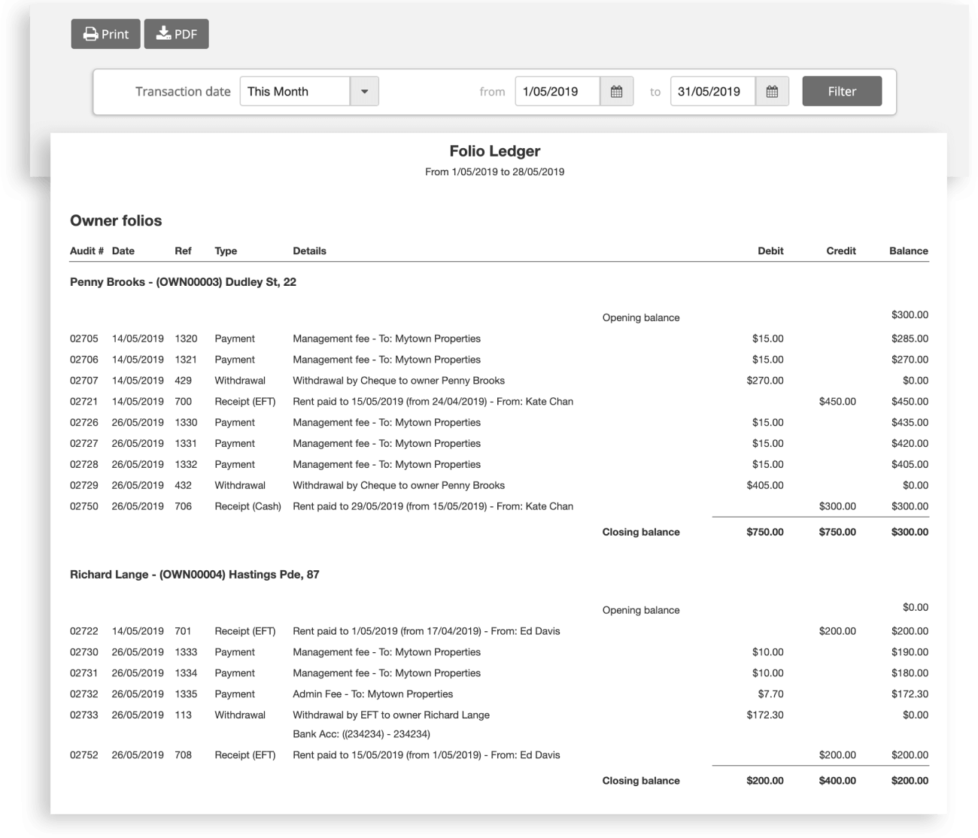Click audit entry 02707 cheque withdrawal row
Screen dimensions: 978x838
tap(398, 381)
